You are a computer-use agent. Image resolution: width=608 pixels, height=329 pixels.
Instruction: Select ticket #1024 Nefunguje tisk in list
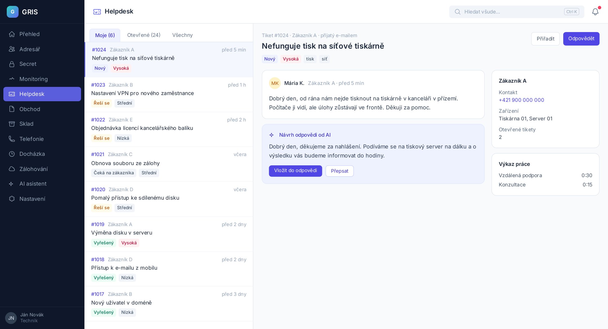point(169,60)
